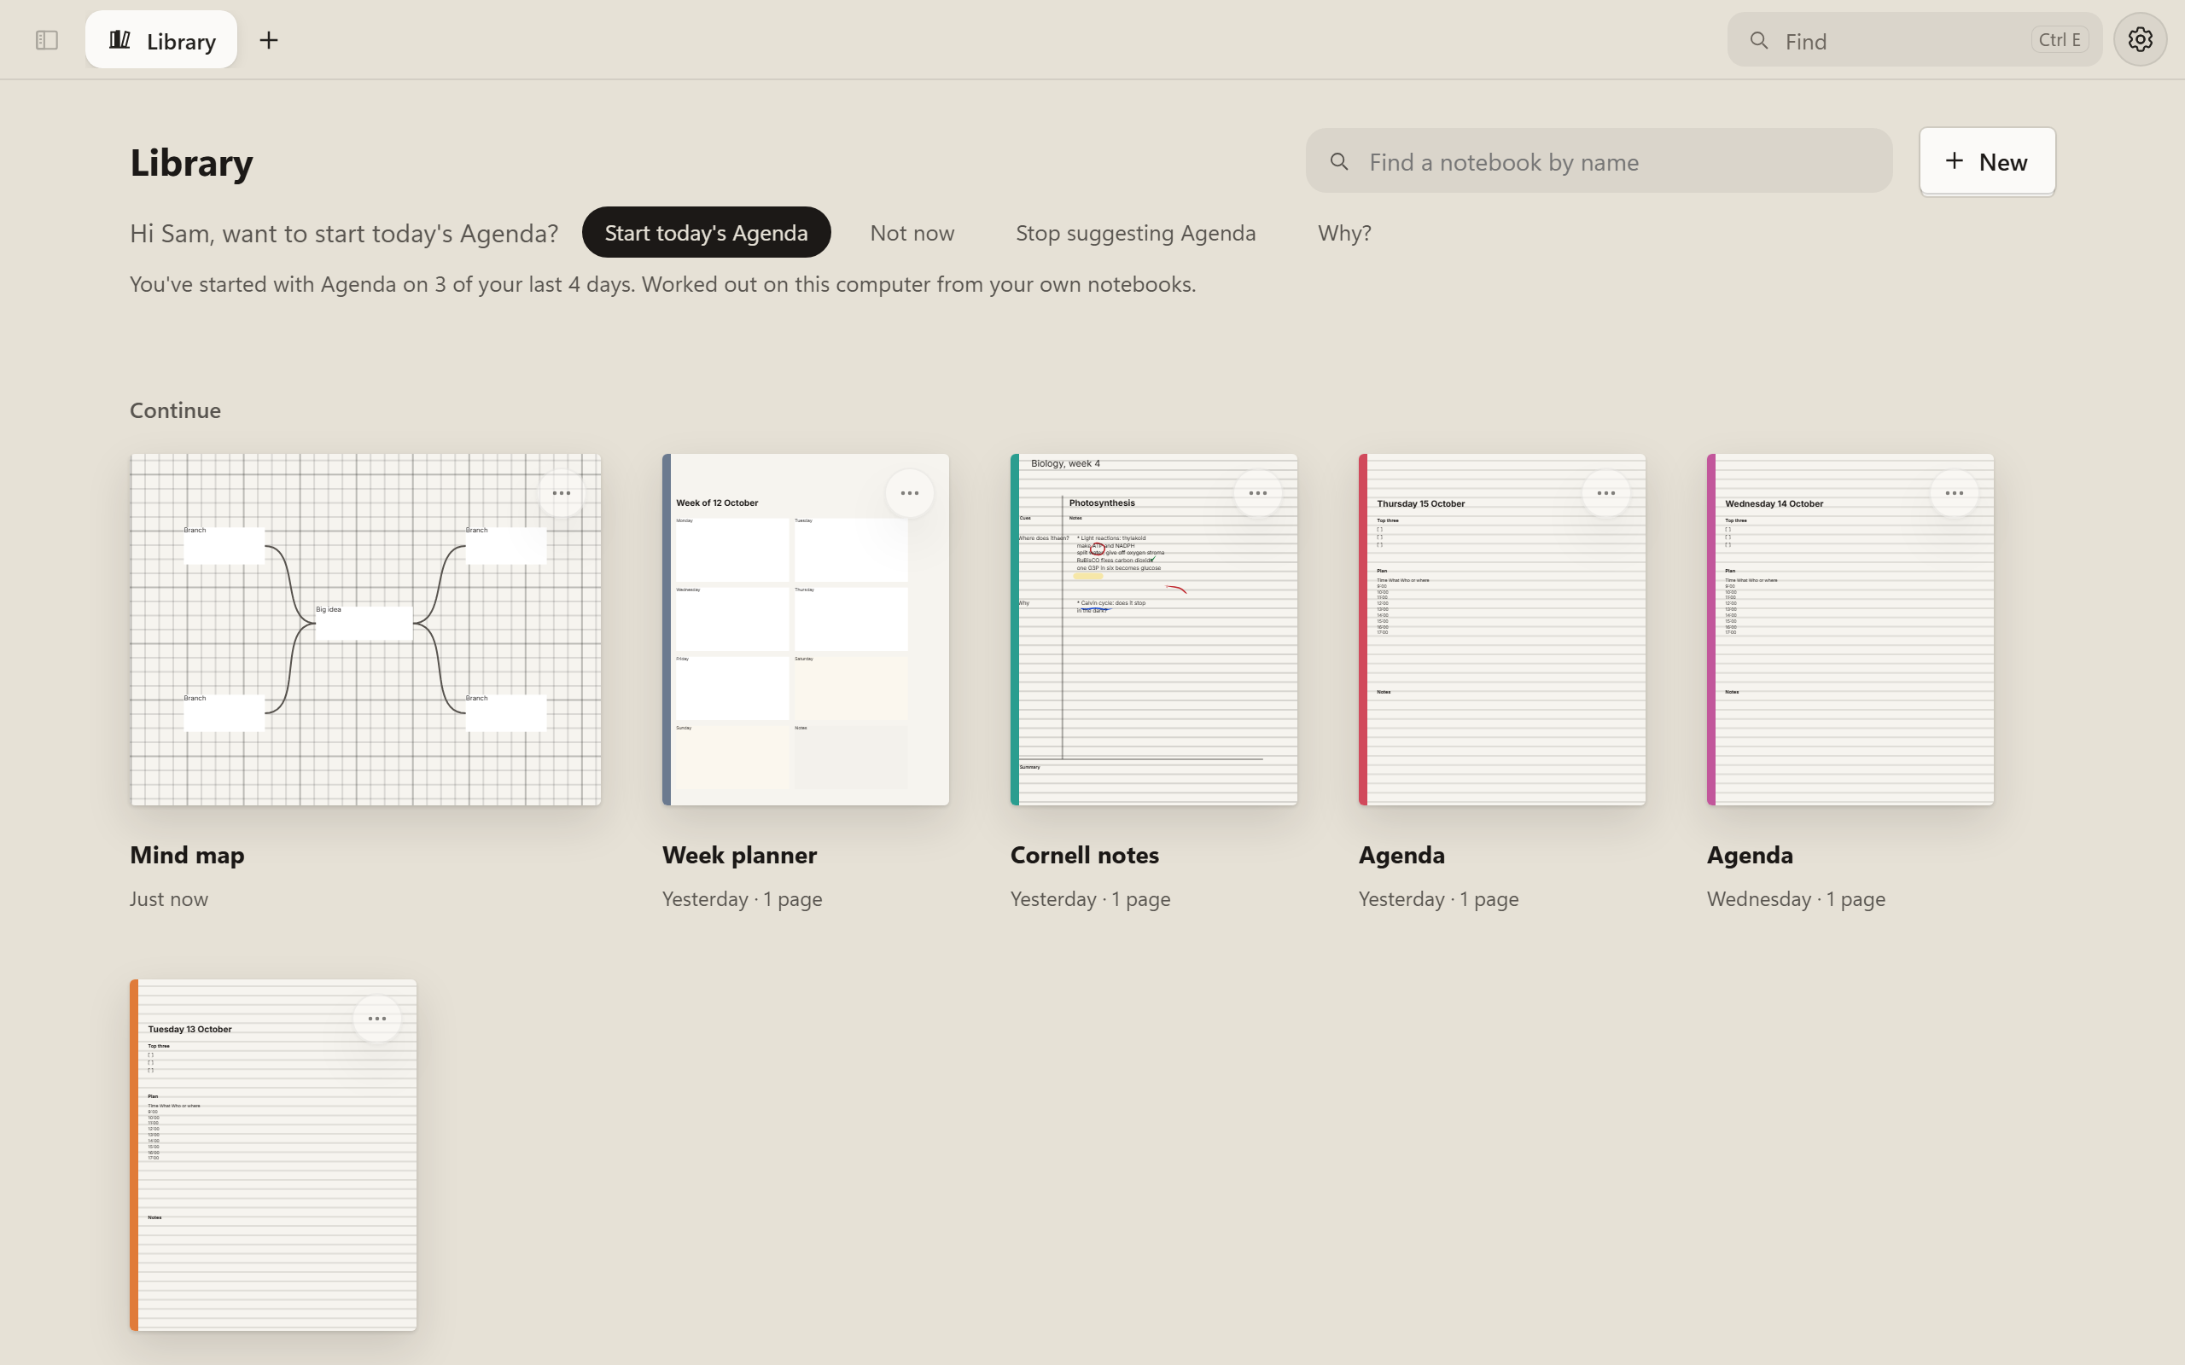
Task: Click the Cornell notes title text
Action: [1084, 855]
